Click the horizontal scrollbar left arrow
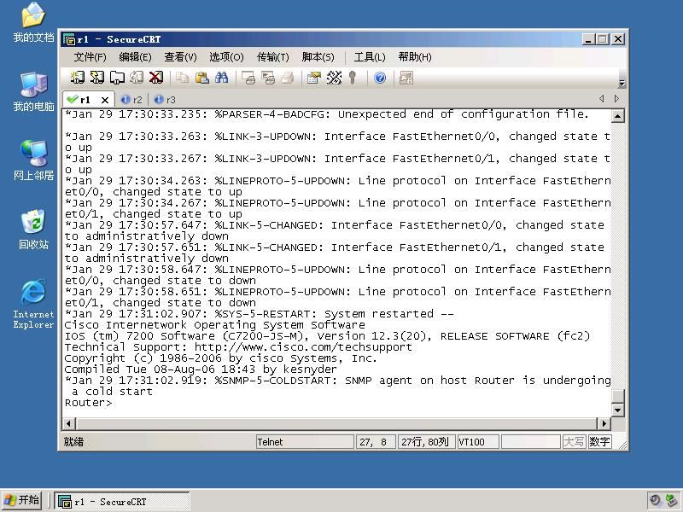Image resolution: width=683 pixels, height=512 pixels. pyautogui.click(x=69, y=423)
